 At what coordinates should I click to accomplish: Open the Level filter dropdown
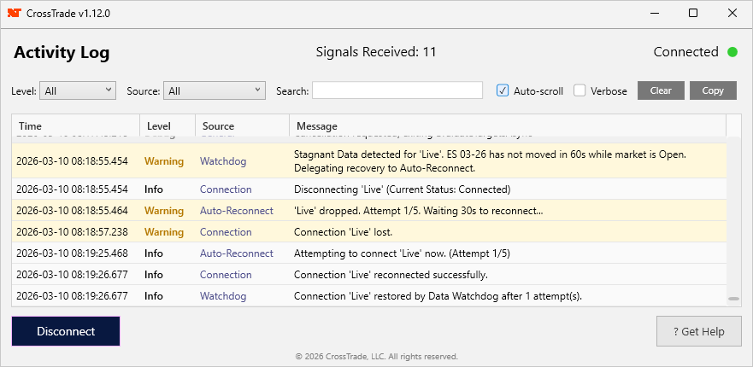(x=79, y=90)
